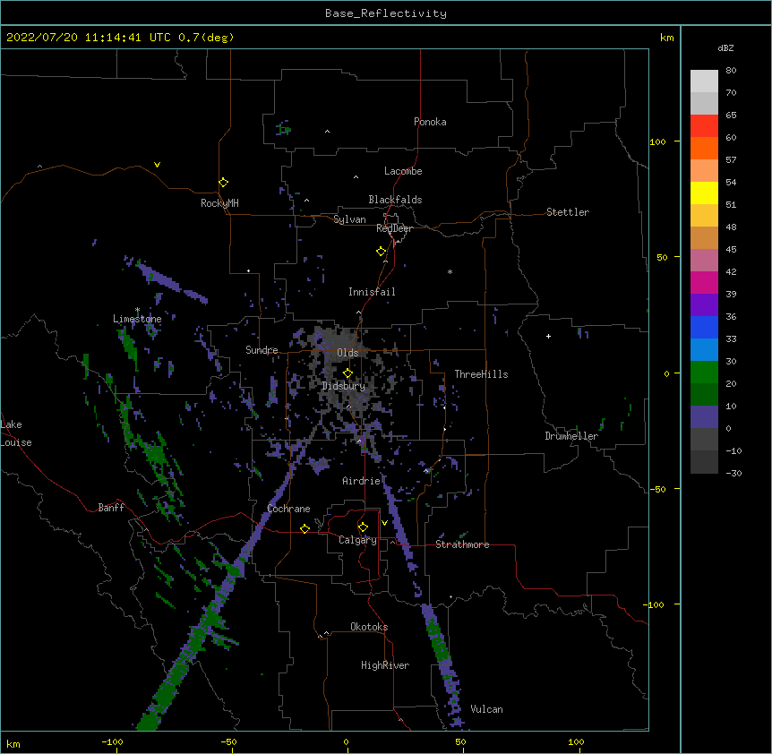Click the yellow diamond marker near RockyMH

[x=223, y=183]
